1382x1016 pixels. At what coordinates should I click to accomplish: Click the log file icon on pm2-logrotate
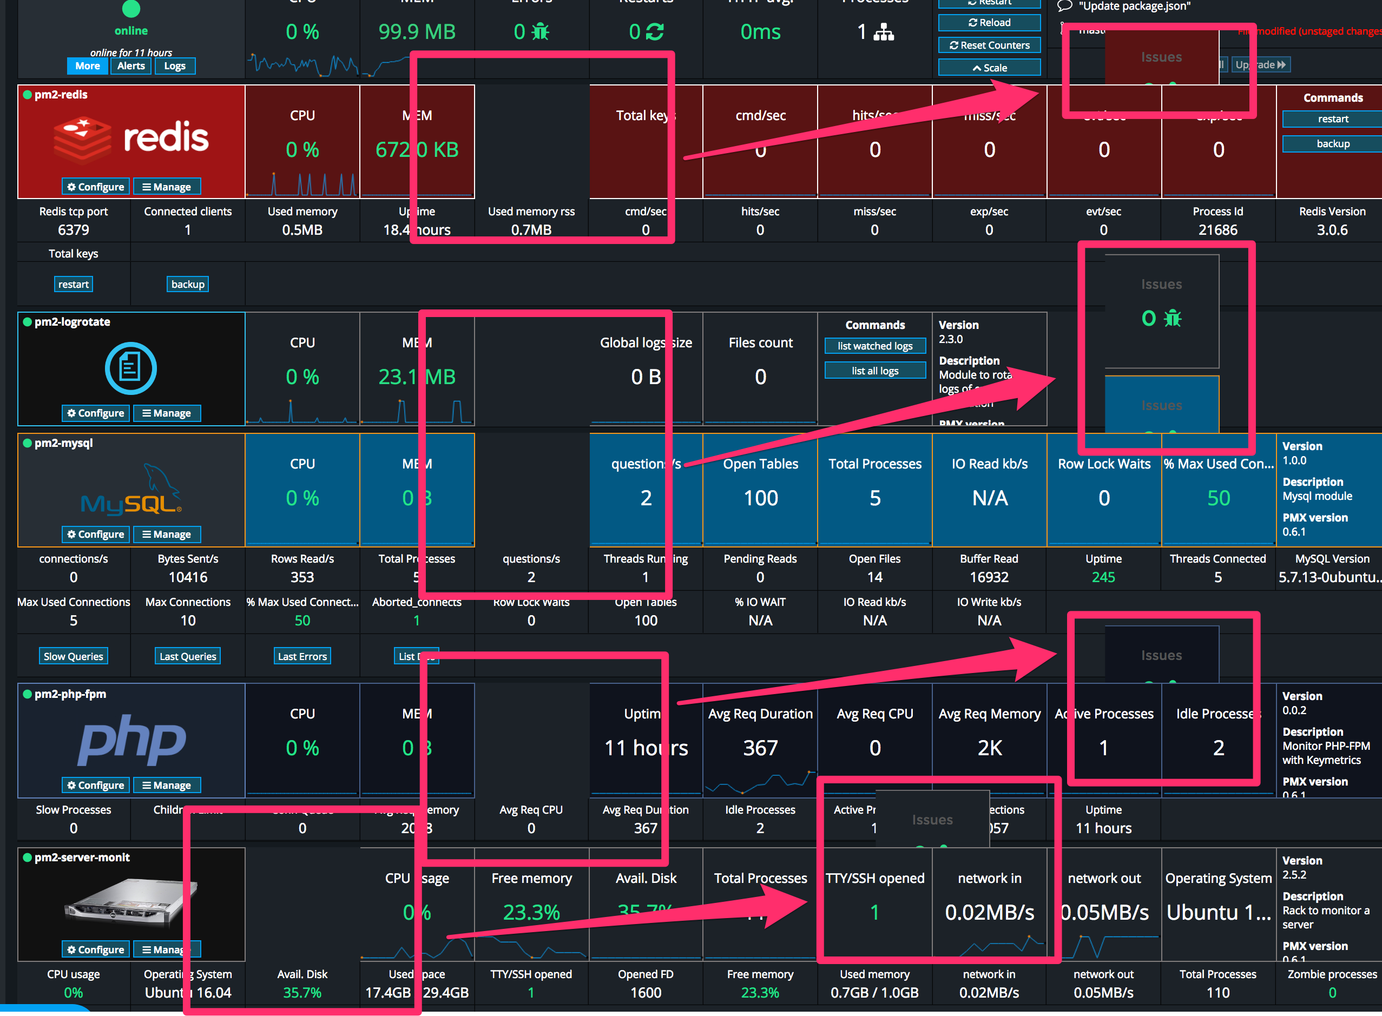[x=130, y=367]
